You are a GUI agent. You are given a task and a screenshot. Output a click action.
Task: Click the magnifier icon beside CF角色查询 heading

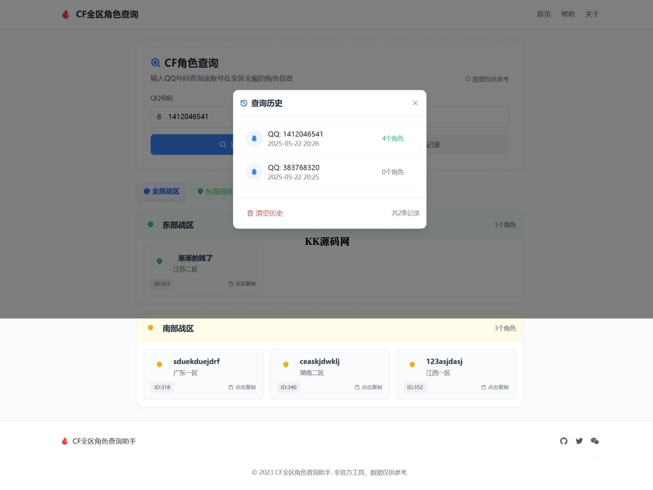(x=156, y=63)
